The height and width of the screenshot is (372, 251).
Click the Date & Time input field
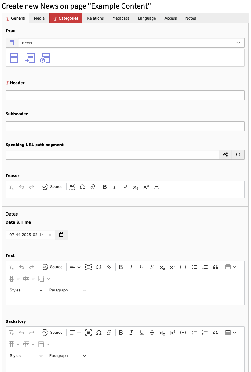pyautogui.click(x=30, y=235)
